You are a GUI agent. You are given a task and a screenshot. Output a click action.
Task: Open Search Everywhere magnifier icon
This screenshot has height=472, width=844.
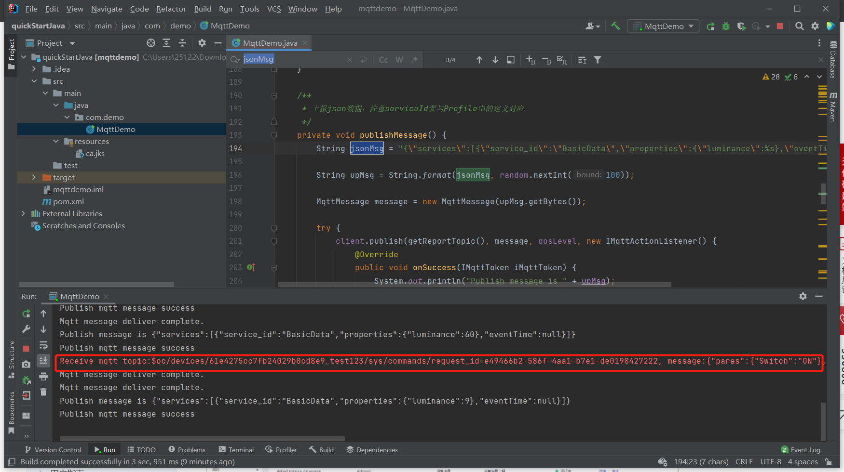tap(799, 26)
